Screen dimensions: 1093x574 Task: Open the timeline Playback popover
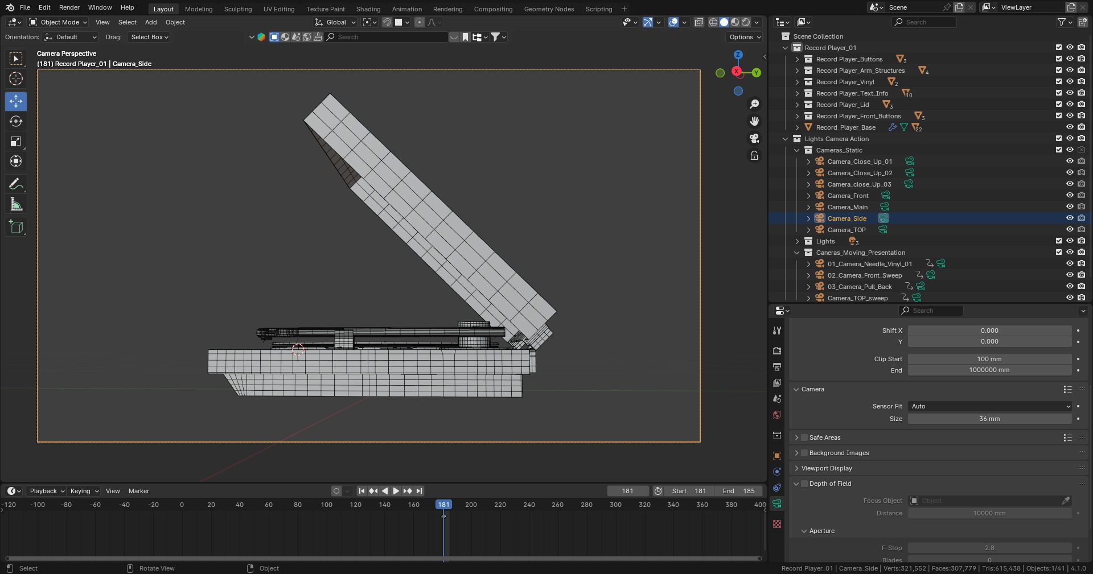point(47,491)
